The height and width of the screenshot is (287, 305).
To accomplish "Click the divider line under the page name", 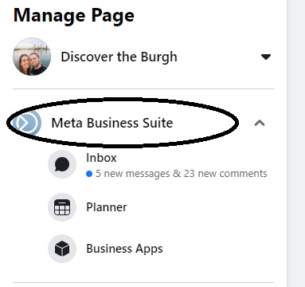I will (143, 88).
